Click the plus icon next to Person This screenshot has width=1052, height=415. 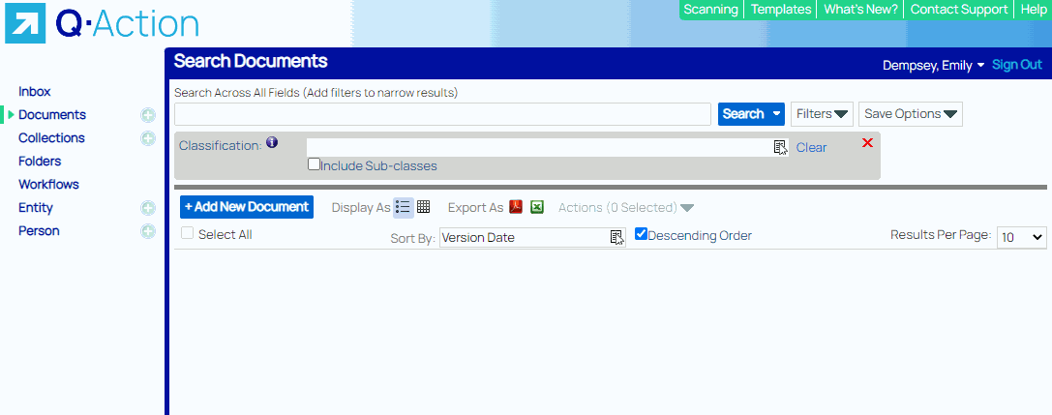148,231
